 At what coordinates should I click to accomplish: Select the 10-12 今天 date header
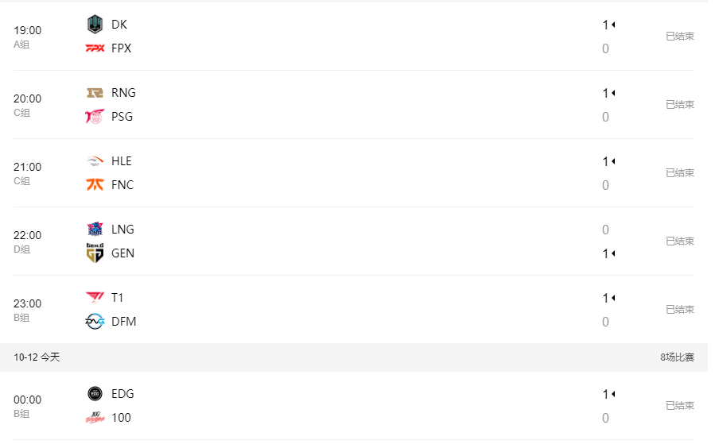(37, 357)
